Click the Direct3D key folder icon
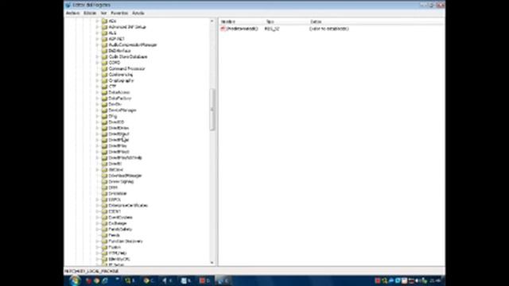The width and height of the screenshot is (509, 286). [x=104, y=122]
